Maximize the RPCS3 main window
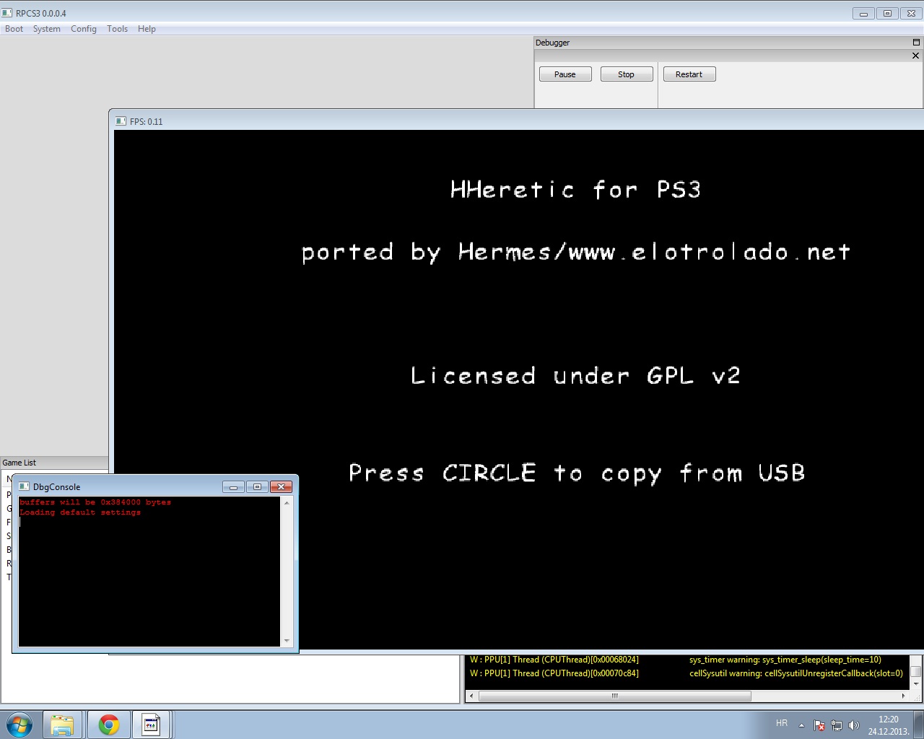Viewport: 924px width, 739px height. tap(887, 13)
